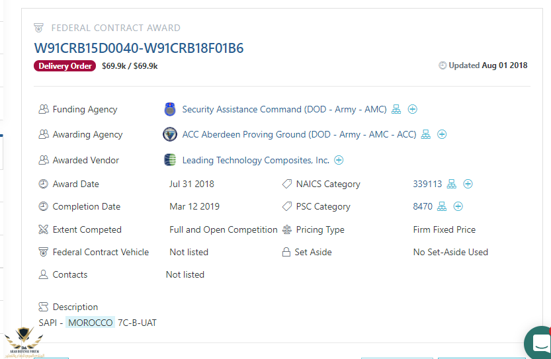The height and width of the screenshot is (359, 551).
Task: Open the ACC Aberdeen Proving Ground agency link
Action: click(x=299, y=134)
